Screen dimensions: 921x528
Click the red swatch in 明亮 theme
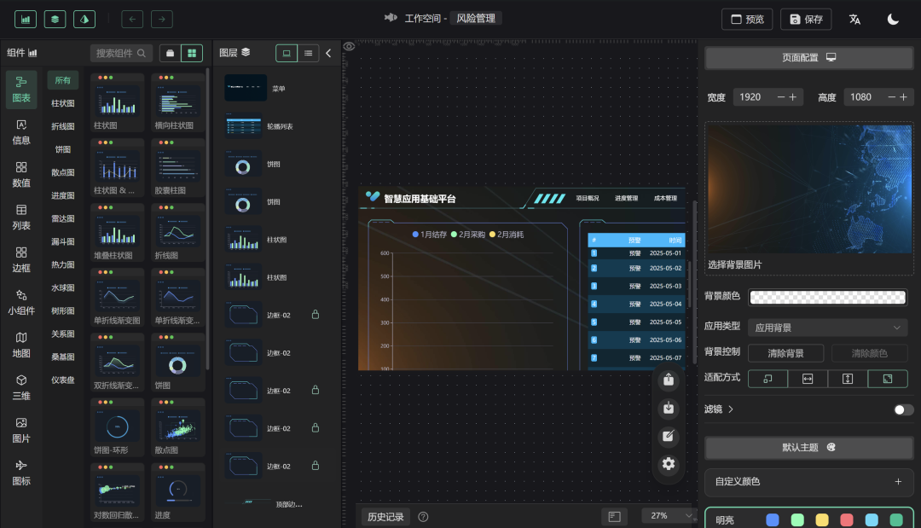click(x=847, y=519)
